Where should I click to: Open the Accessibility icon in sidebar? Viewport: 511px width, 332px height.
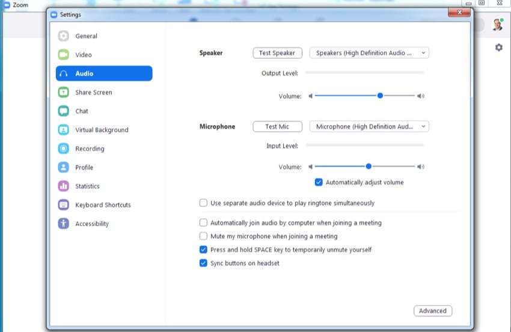tap(64, 224)
